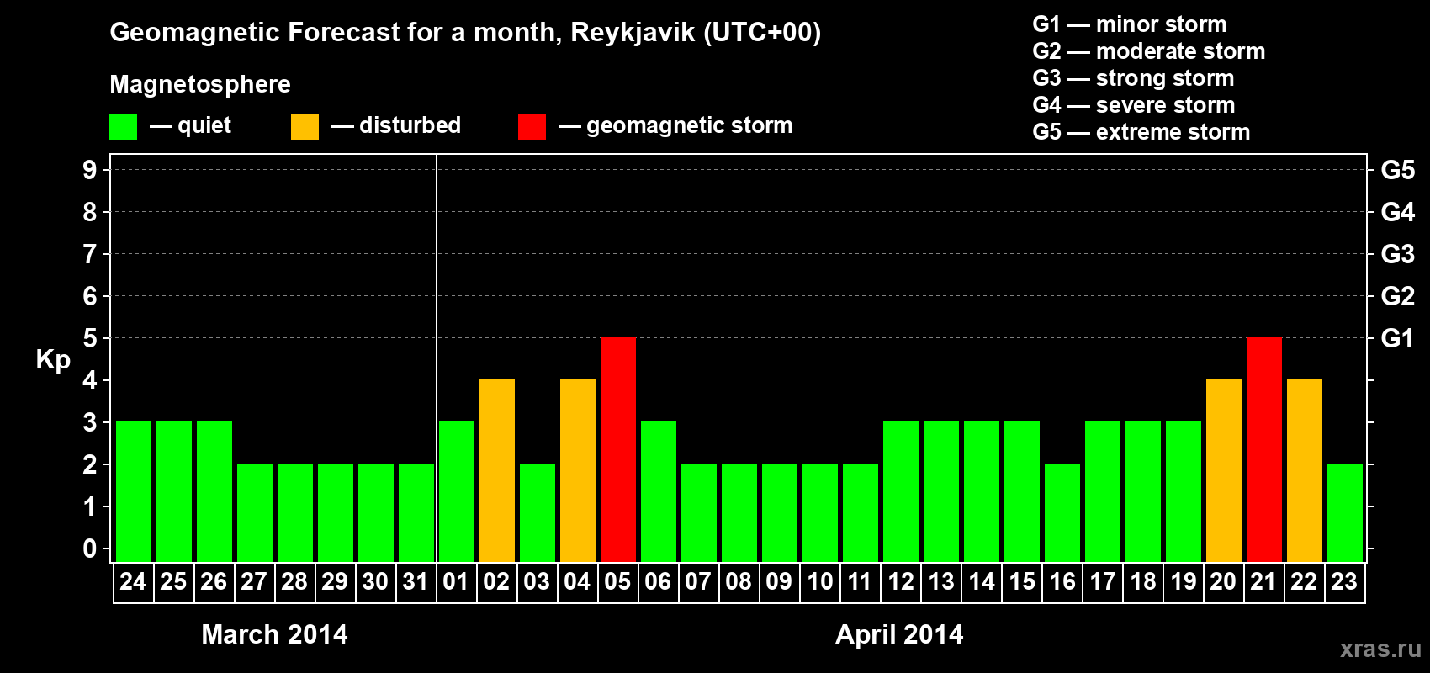Click date label 18 on axis

(1143, 581)
